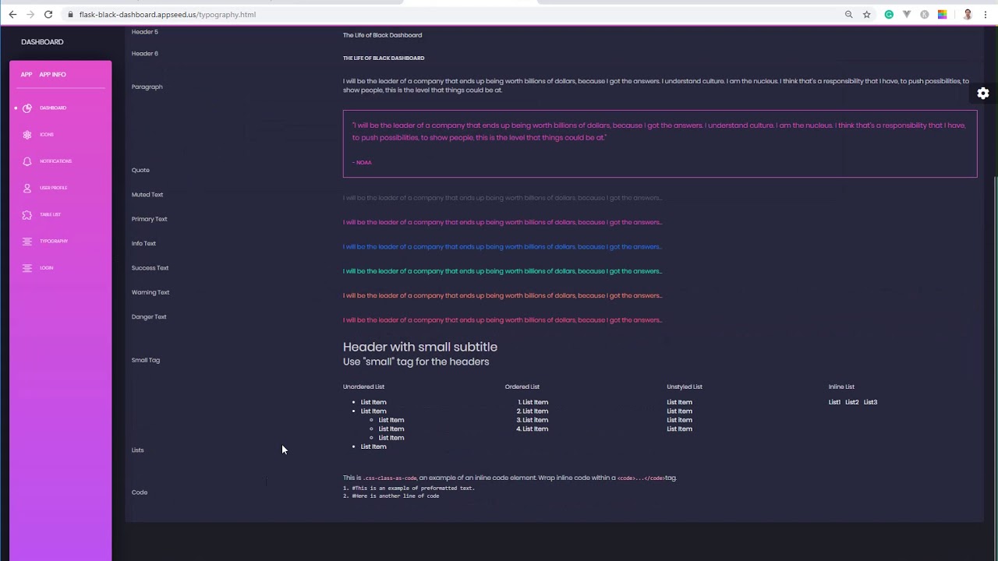This screenshot has height=561, width=998.
Task: Click the gray Muted Text sample line
Action: [502, 198]
